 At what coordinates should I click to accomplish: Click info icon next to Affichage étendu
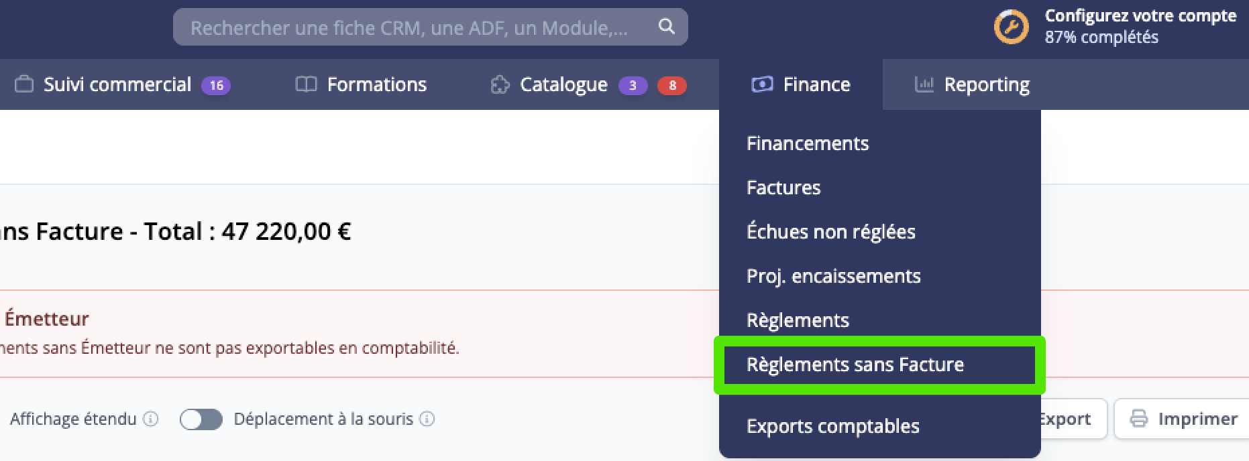[151, 419]
